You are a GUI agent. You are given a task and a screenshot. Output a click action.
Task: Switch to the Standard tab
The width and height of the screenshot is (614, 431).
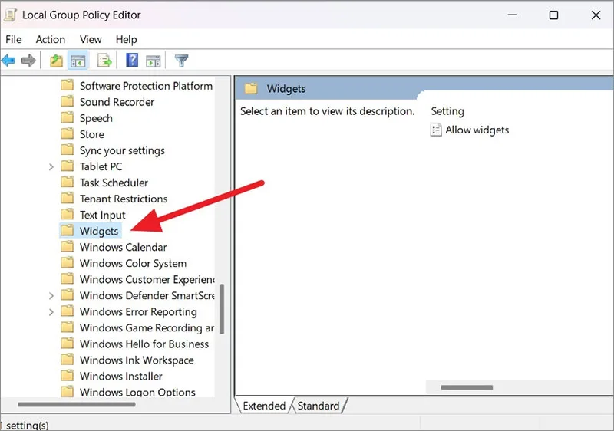pyautogui.click(x=319, y=406)
